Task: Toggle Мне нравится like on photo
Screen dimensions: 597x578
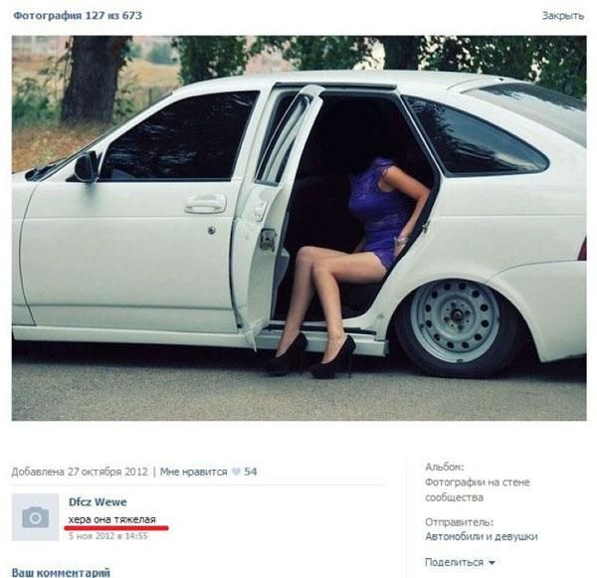Action: 193,472
